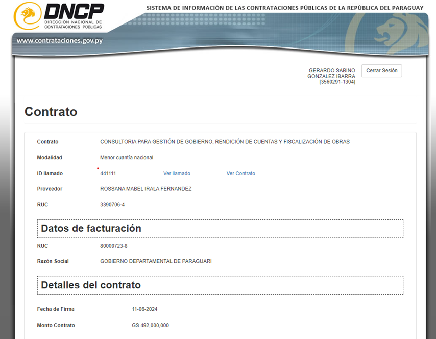The width and height of the screenshot is (436, 339).
Task: Open the Ver llamado link
Action: (177, 174)
